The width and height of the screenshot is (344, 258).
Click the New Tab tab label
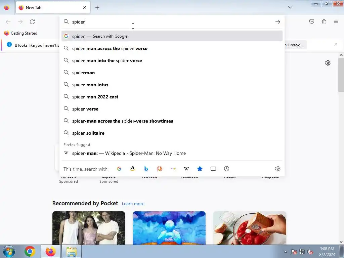click(x=34, y=8)
